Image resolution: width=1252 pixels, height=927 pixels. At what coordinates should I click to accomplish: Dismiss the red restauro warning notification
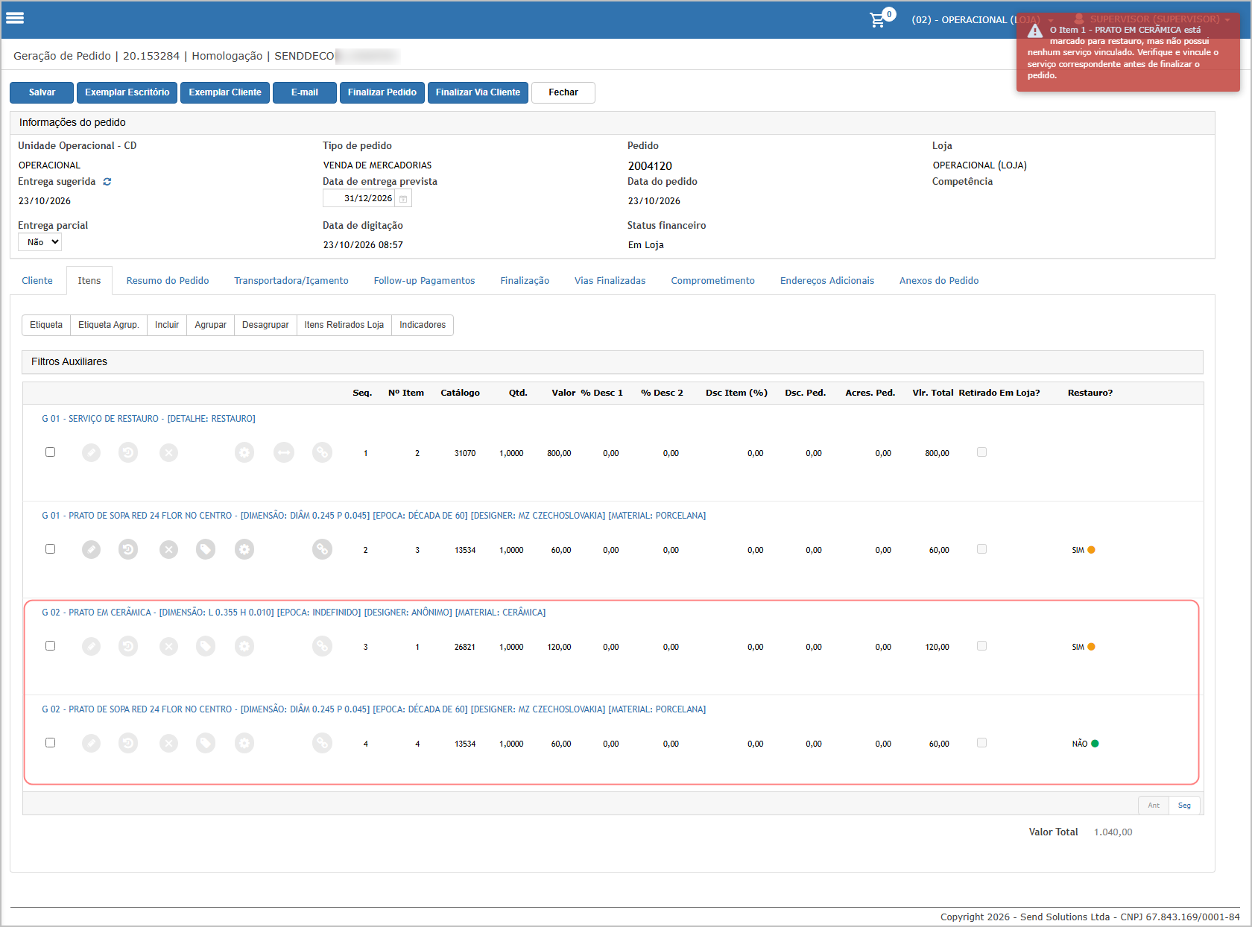click(1128, 53)
